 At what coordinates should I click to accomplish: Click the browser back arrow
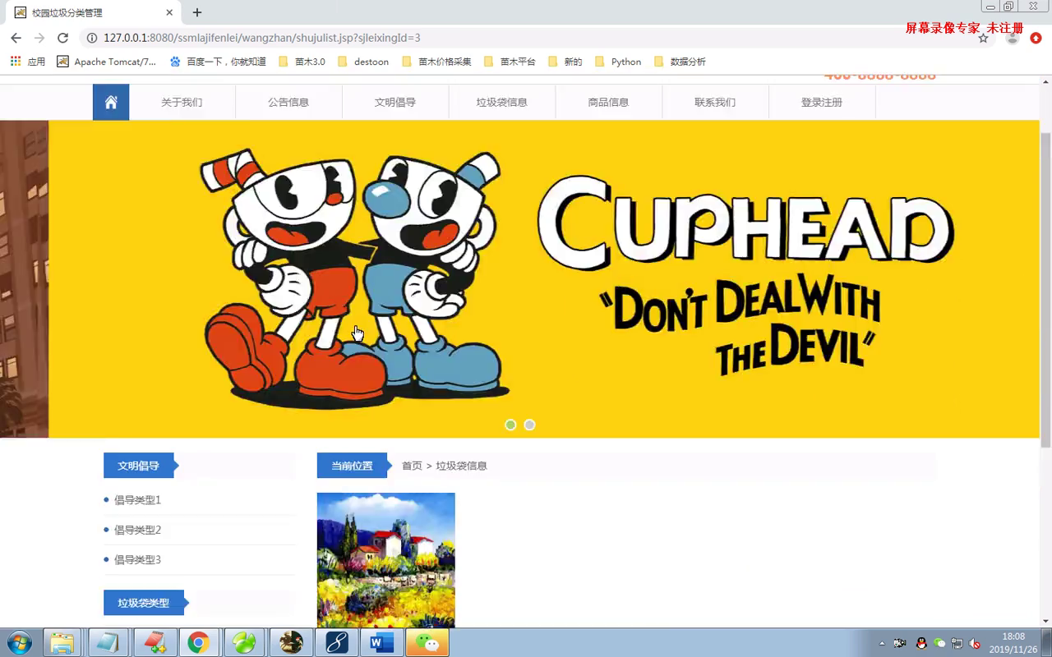coord(16,38)
